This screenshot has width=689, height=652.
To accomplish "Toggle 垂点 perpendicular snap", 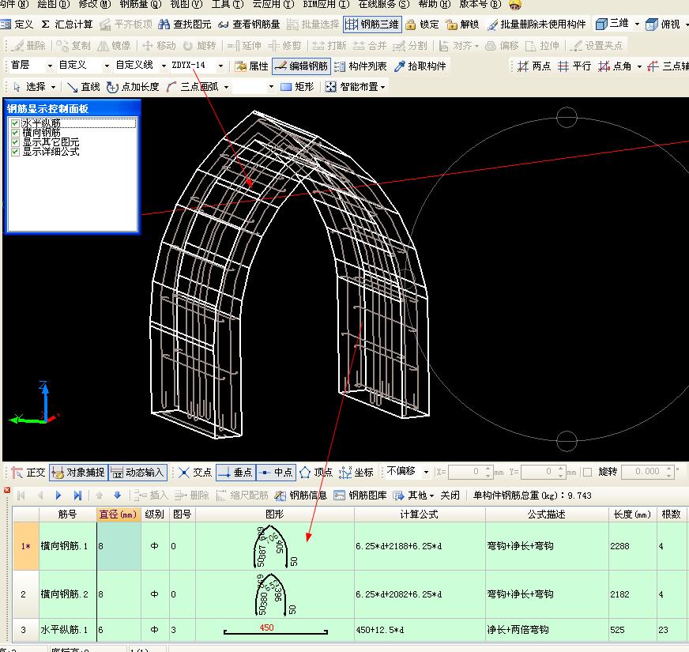I will [x=236, y=473].
